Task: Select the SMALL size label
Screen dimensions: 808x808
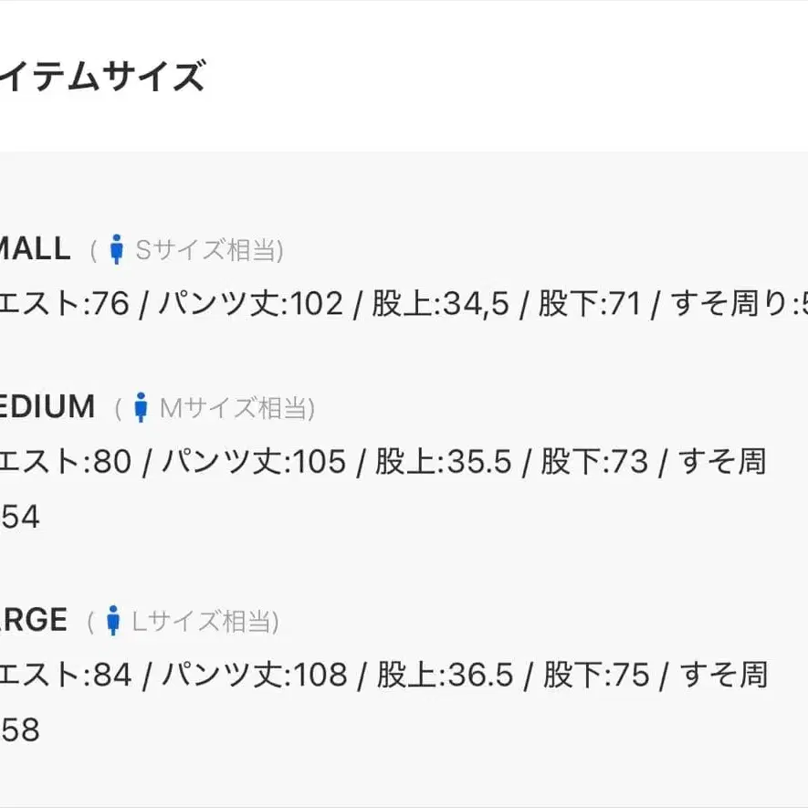Action: pyautogui.click(x=35, y=248)
